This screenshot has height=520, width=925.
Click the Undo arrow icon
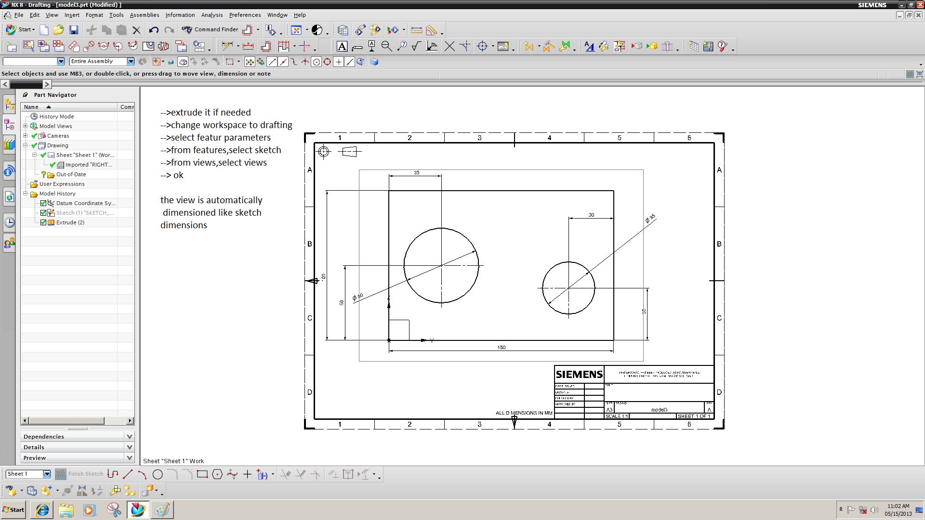point(154,30)
